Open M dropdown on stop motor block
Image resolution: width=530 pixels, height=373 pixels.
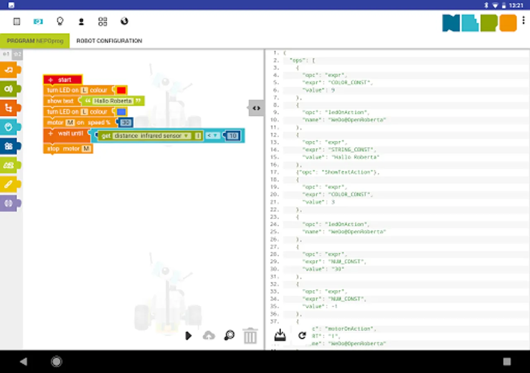[86, 149]
